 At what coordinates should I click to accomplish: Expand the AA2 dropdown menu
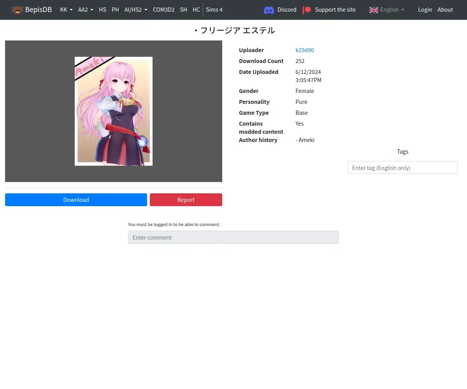coord(86,10)
